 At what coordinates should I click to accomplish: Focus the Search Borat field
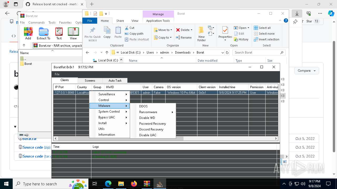point(259,52)
